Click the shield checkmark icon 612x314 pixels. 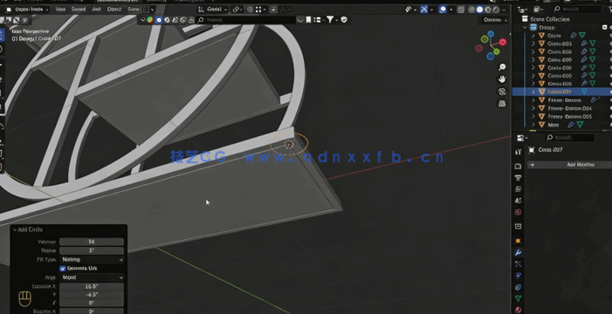pos(344,19)
